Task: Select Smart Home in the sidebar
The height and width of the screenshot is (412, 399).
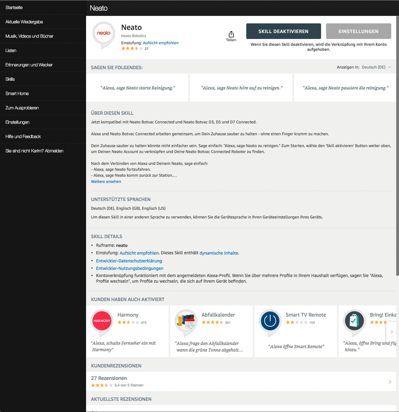Action: pos(17,93)
